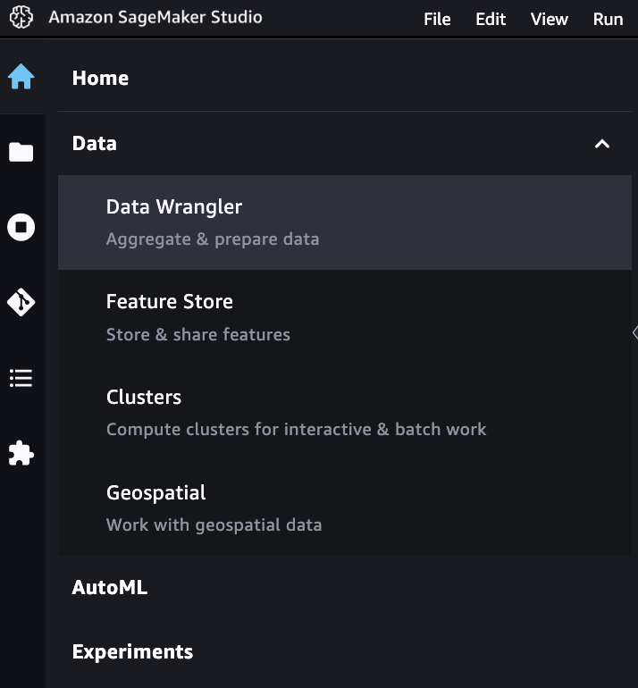Screen dimensions: 638x688
Task: Open Feature Store
Action: click(x=345, y=318)
